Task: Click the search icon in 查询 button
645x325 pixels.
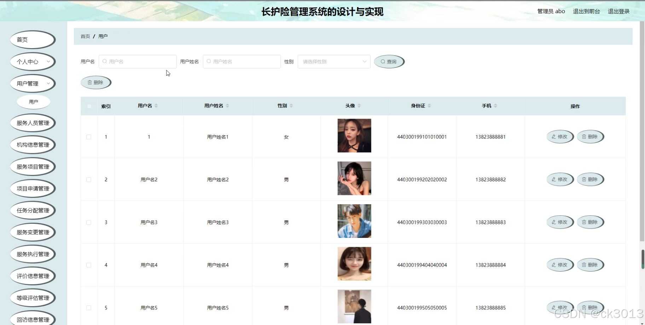Action: click(383, 61)
